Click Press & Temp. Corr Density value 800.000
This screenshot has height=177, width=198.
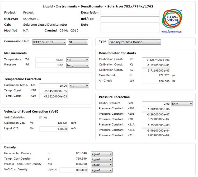pos(81,164)
